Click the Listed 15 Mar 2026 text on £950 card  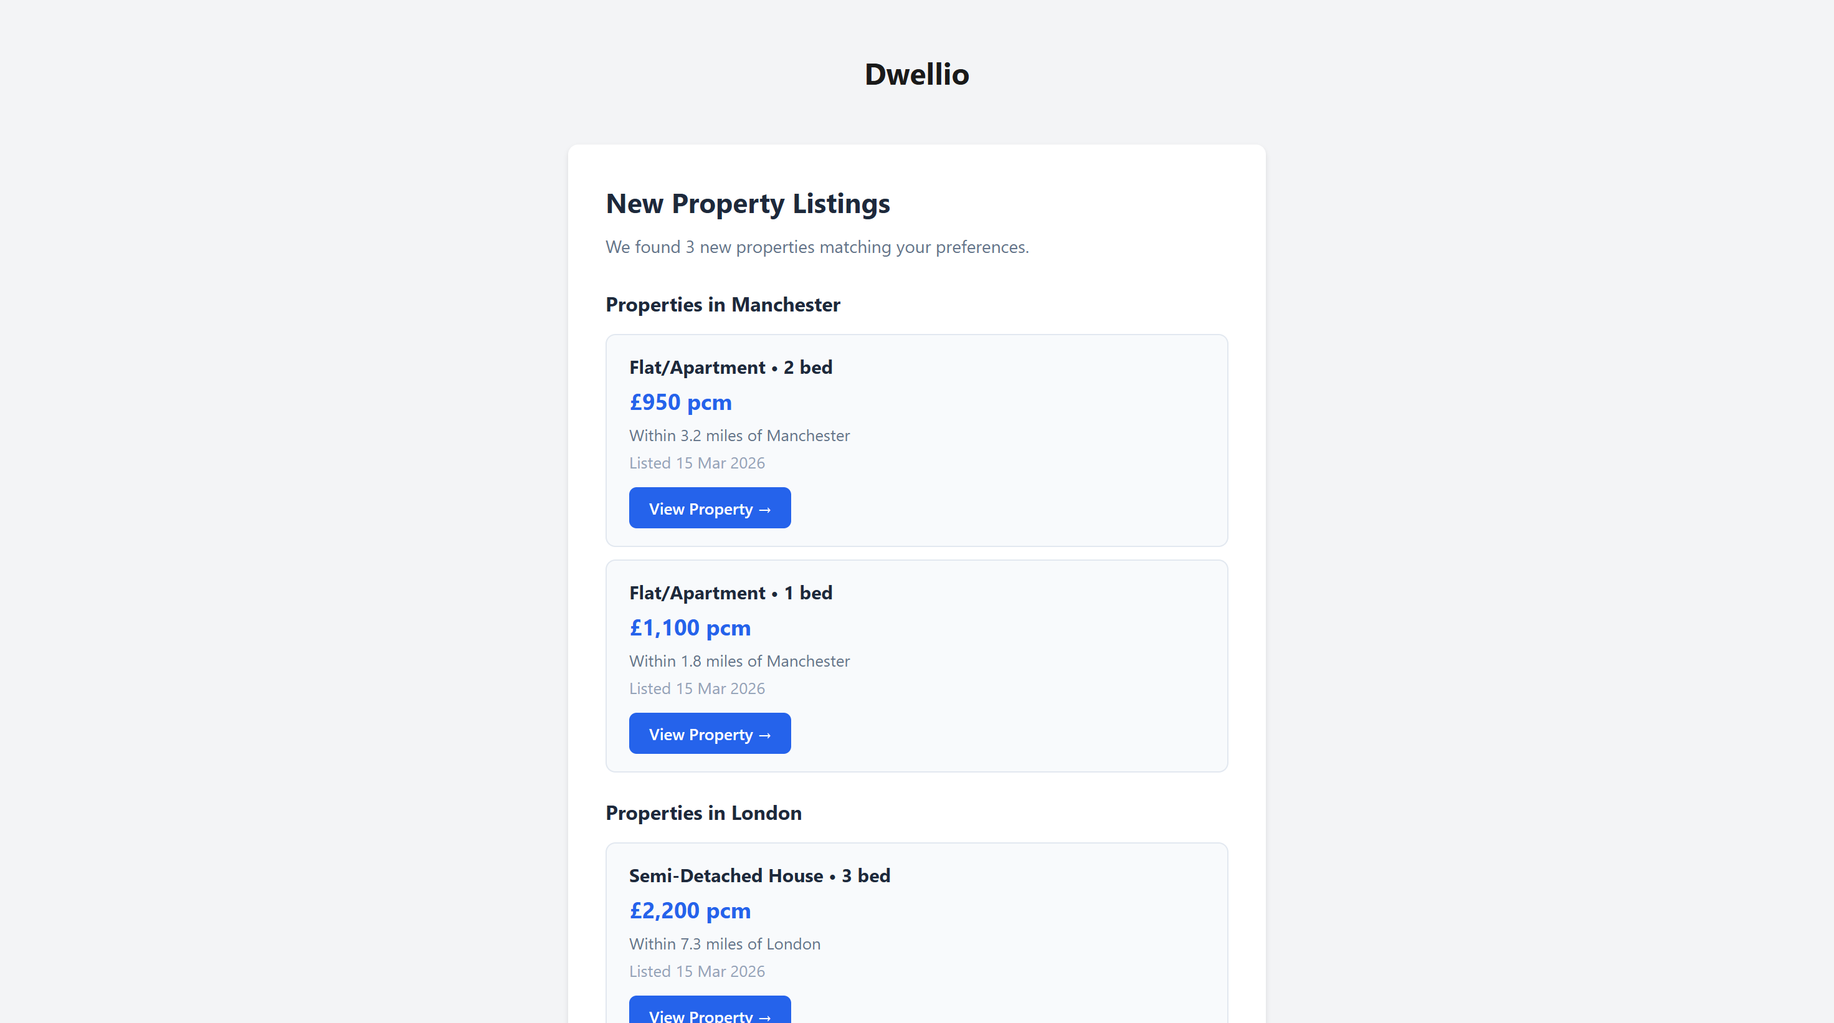697,462
